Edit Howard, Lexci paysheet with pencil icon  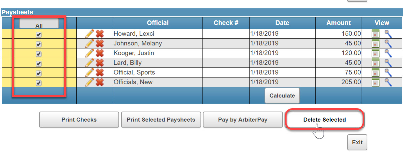(89, 34)
